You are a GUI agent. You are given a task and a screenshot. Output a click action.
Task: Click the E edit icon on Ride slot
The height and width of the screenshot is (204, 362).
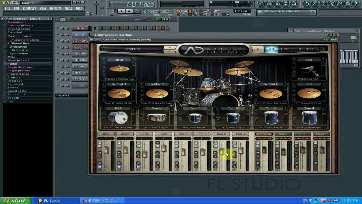coord(324,84)
